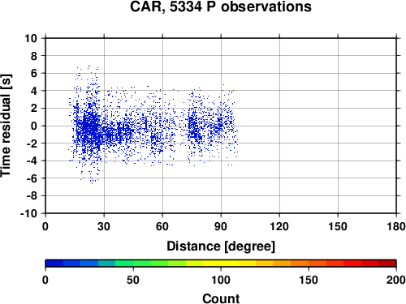Click the x-axis tick label '30'
Viewport: 406px width, 304px height.
coord(104,226)
